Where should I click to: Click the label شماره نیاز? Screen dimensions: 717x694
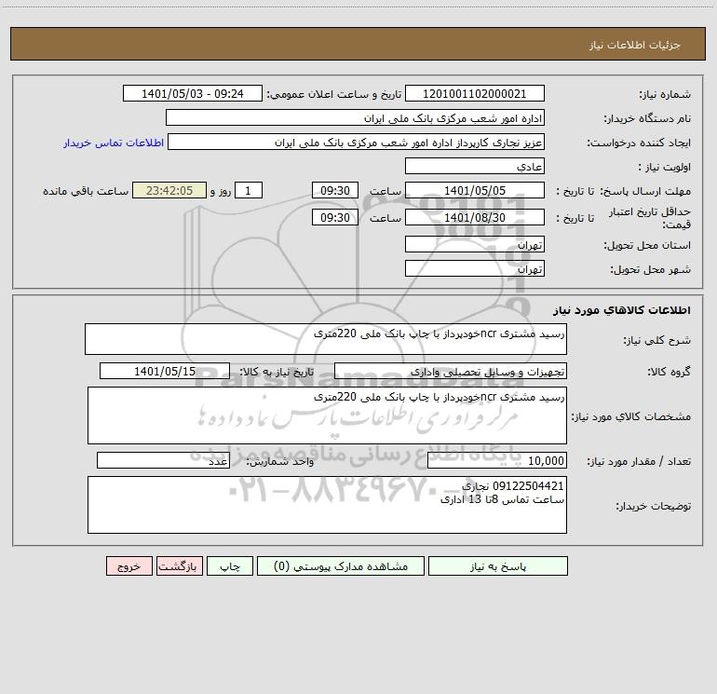[665, 94]
